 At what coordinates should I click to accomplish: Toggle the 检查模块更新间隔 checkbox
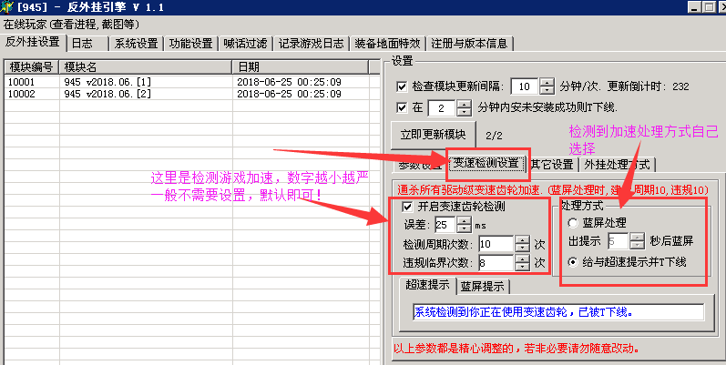403,87
